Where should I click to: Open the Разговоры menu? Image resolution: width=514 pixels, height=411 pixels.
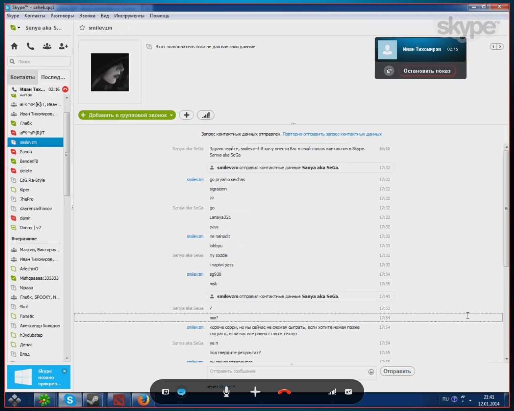62,16
